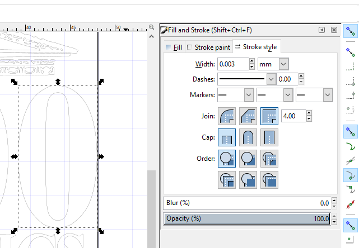Select the third paint order icon, top row
This screenshot has height=248, width=359.
click(x=269, y=159)
